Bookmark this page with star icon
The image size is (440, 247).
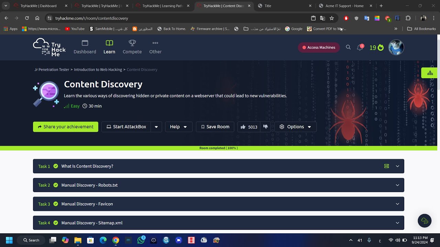click(332, 18)
